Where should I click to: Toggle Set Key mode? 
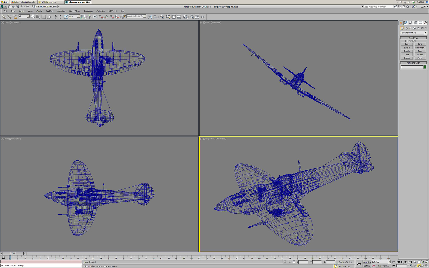point(367,266)
